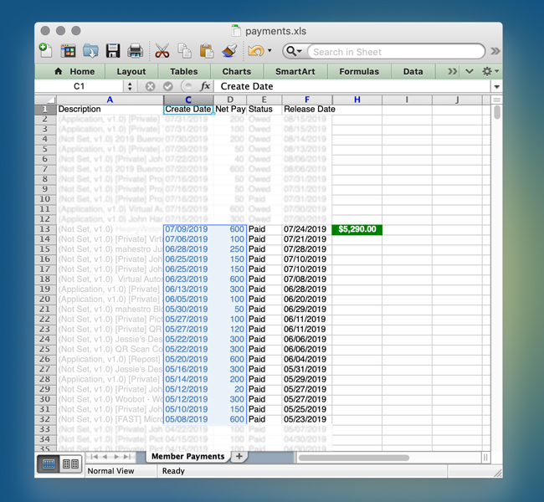Open the Formula Builder fx button
Screen dimensions: 544x502
tap(205, 86)
